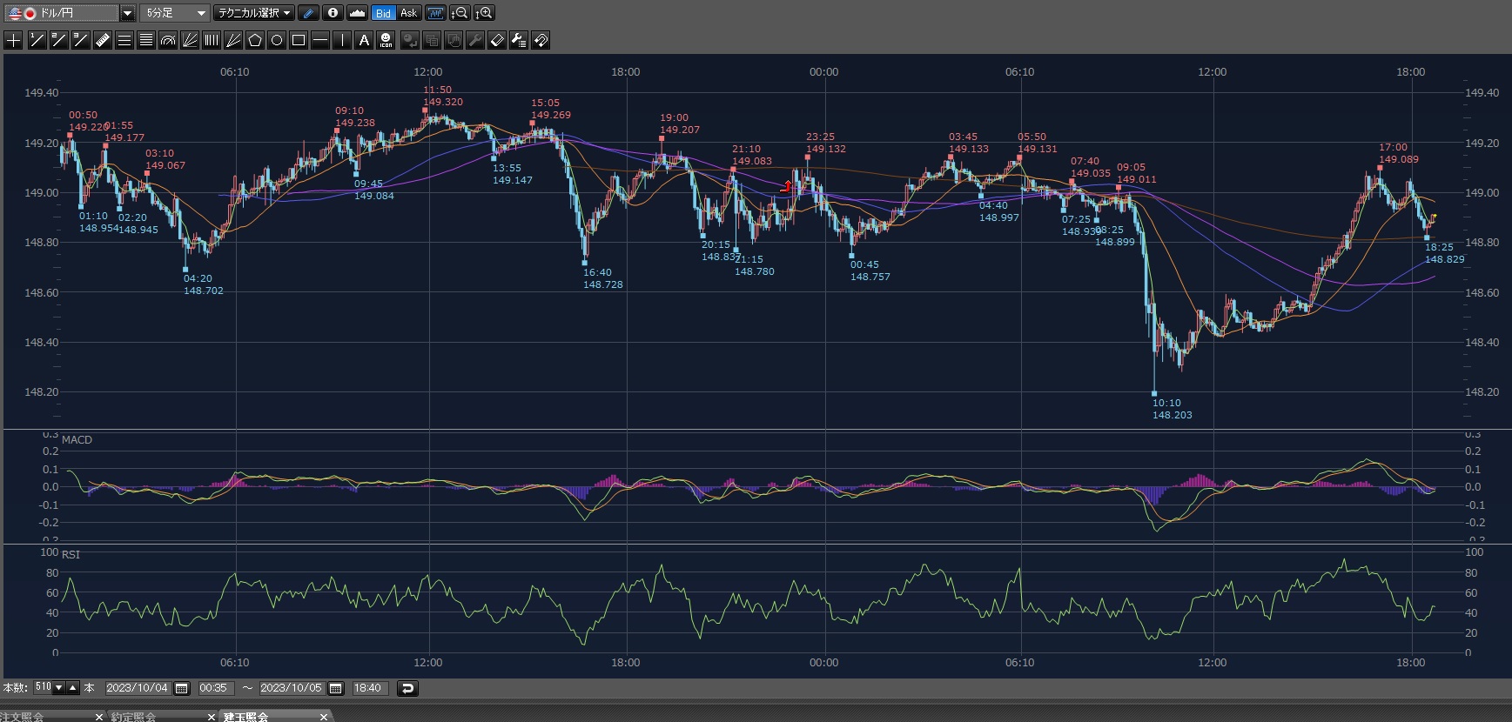Pick the circle drawing tool
This screenshot has width=1512, height=722.
point(277,40)
